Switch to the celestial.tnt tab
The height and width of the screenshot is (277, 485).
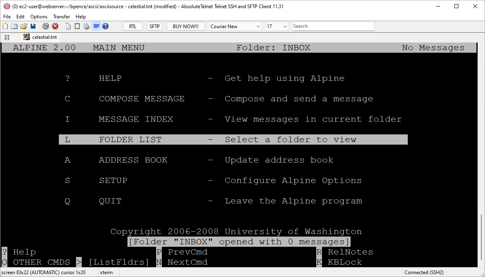click(x=40, y=37)
